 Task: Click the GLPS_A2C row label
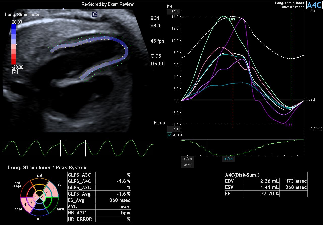[x=81, y=187]
